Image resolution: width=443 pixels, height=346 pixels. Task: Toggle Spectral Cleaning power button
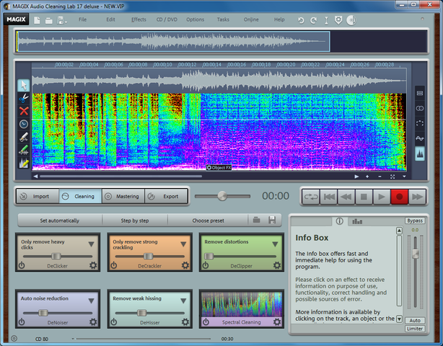[206, 321]
